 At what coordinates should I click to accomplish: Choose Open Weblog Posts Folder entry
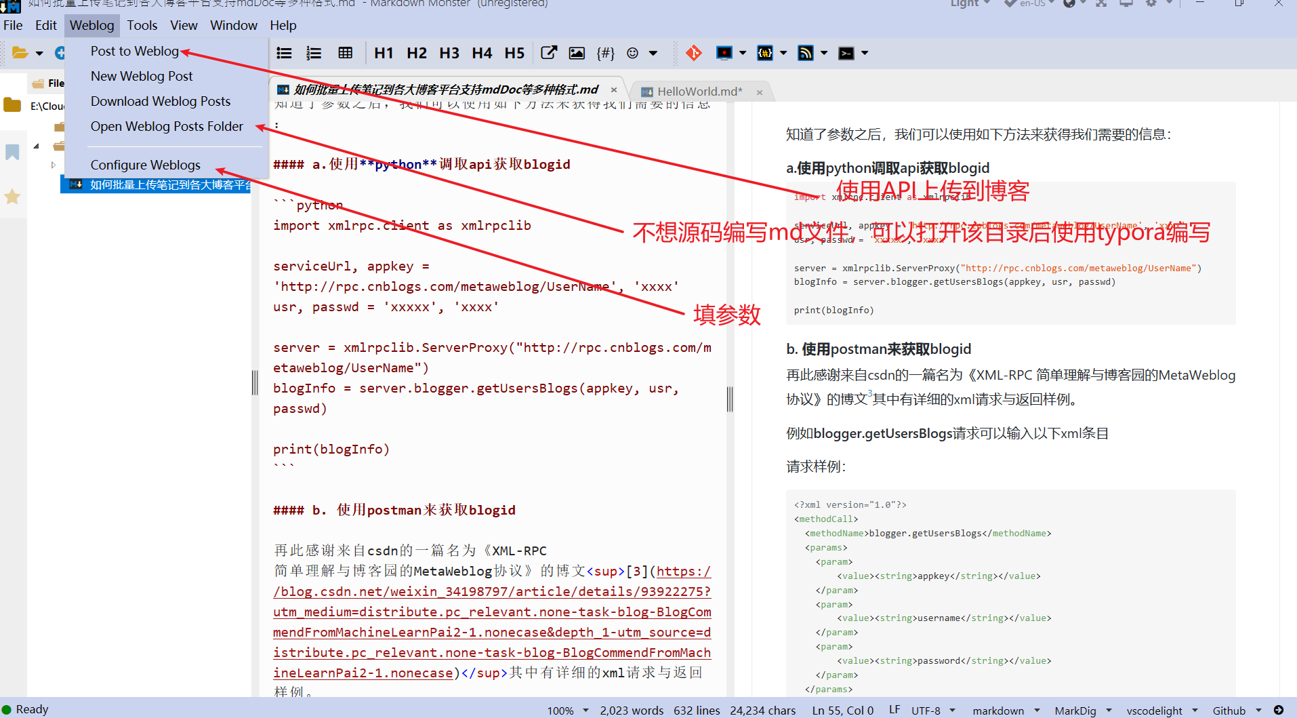(167, 126)
